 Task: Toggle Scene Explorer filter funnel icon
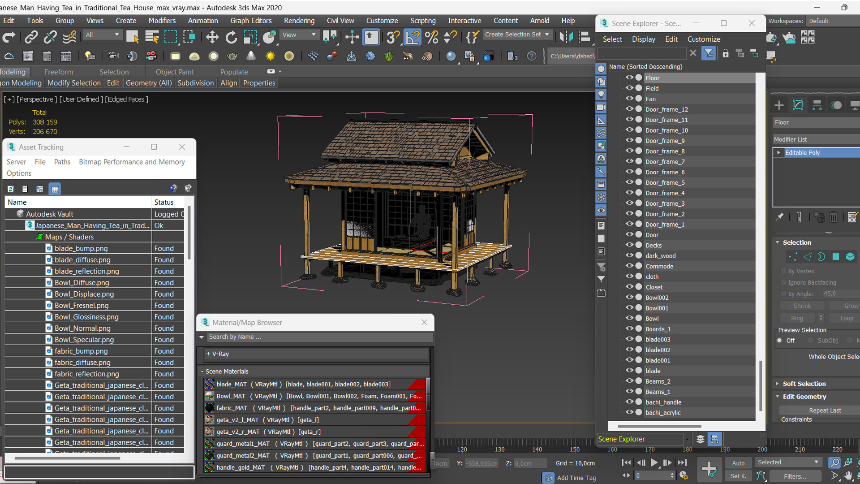(709, 54)
